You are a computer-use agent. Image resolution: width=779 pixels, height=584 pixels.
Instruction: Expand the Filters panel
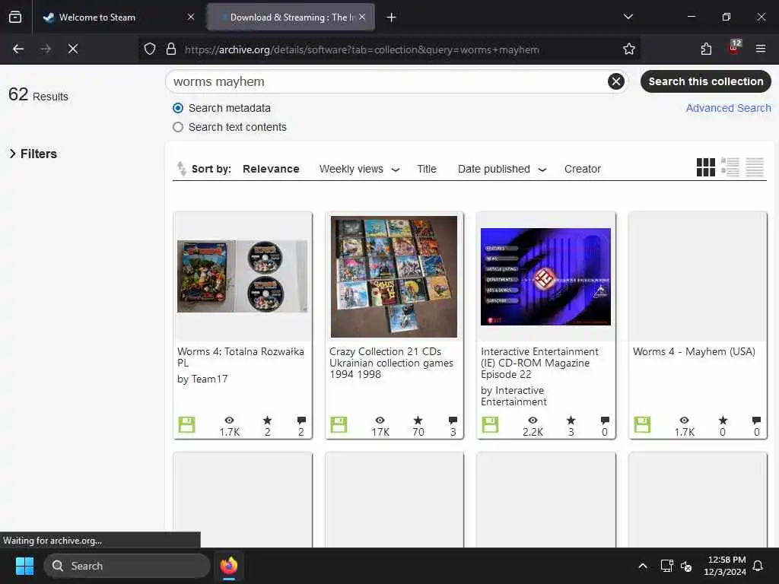pyautogui.click(x=33, y=154)
